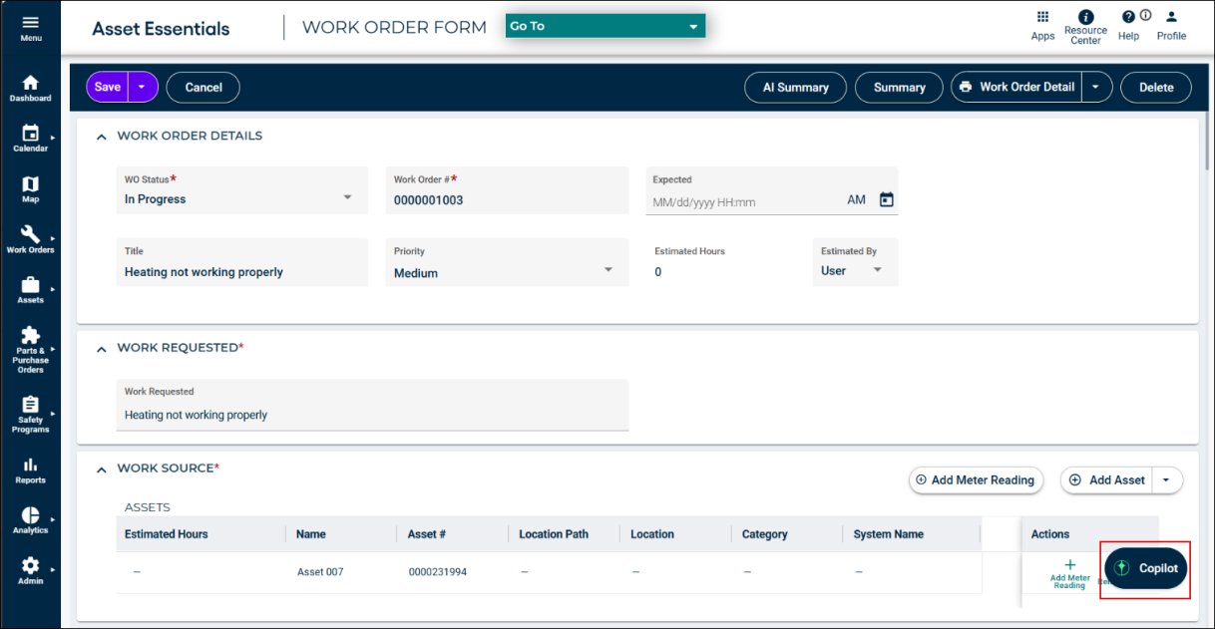Open the Priority dropdown Medium

(x=507, y=263)
